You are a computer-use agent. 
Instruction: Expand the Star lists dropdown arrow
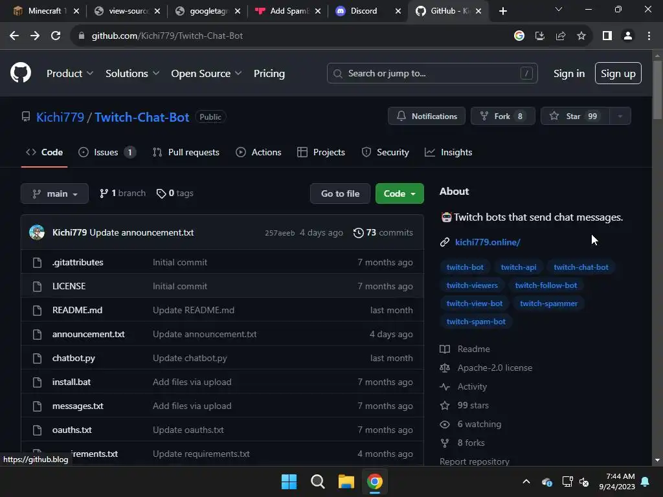click(x=620, y=116)
